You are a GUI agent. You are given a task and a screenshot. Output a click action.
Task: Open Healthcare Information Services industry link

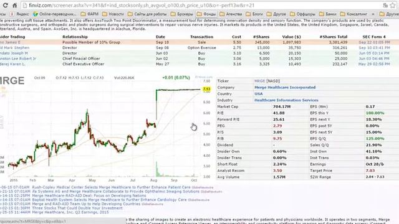point(286,100)
